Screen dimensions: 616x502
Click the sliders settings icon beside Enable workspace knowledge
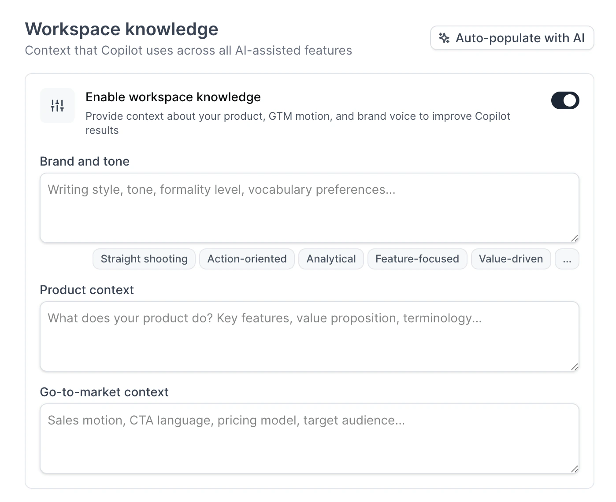tap(57, 105)
